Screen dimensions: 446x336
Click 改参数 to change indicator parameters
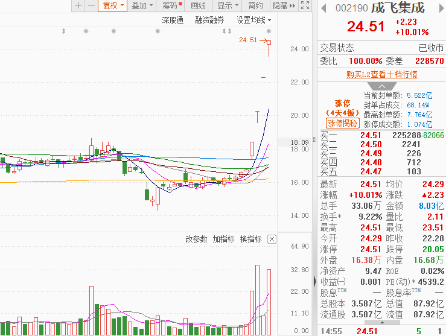click(196, 239)
